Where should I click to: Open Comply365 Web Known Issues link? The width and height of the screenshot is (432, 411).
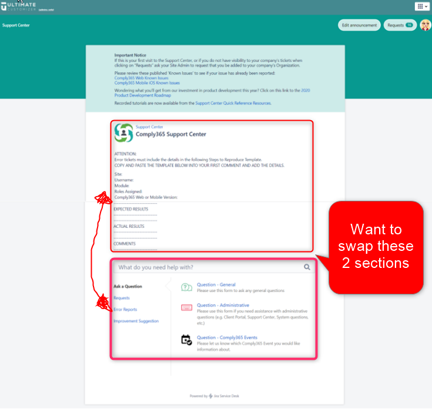(141, 78)
